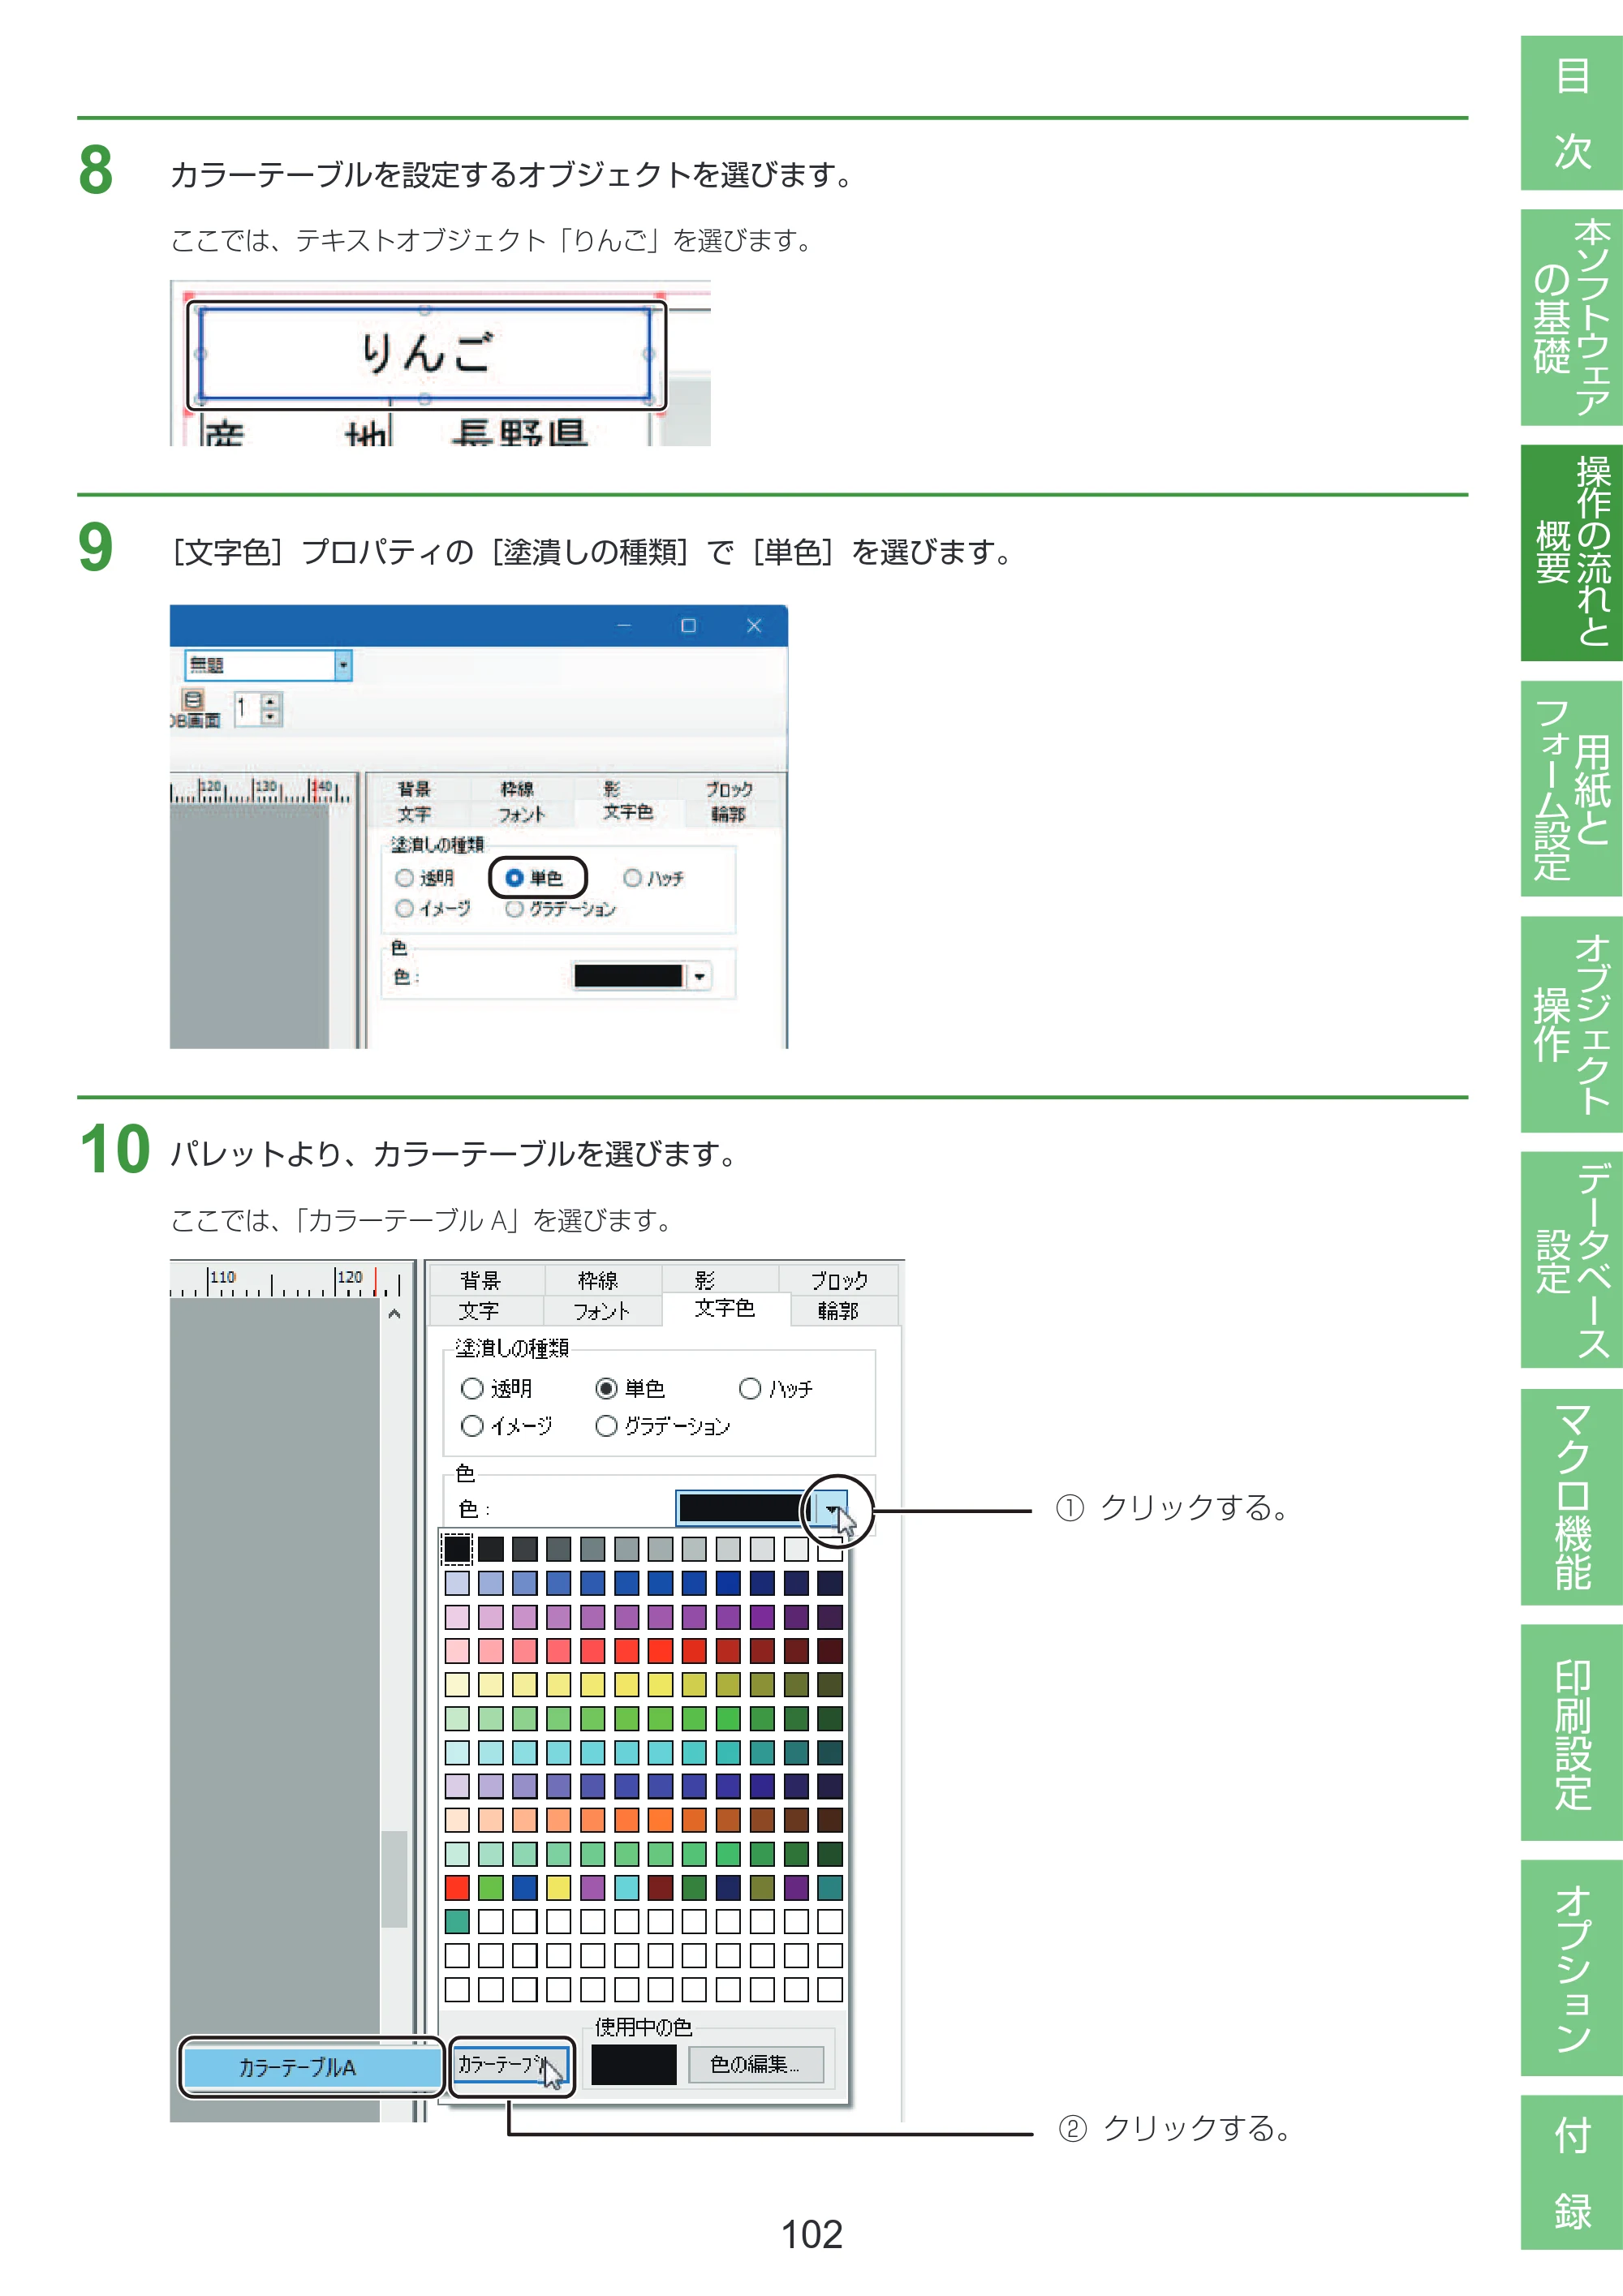This screenshot has width=1623, height=2296.
Task: Pick the bright red swatch in bottom color row
Action: click(457, 1888)
